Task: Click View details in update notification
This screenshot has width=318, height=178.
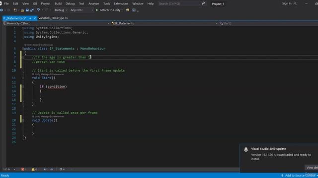Action: (312, 168)
